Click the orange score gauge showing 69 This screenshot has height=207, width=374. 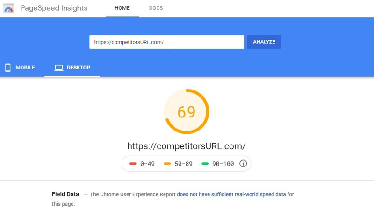pyautogui.click(x=187, y=111)
